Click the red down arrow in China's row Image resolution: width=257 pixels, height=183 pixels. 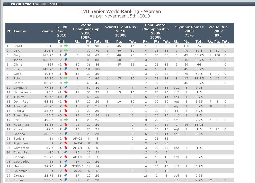[x=66, y=65]
